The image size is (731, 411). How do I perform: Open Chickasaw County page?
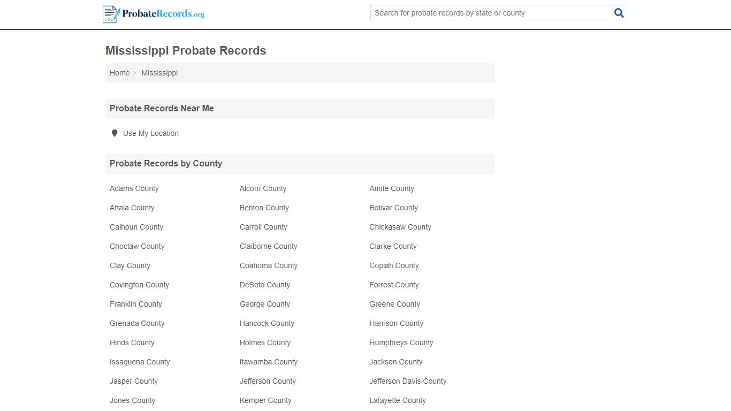point(400,227)
